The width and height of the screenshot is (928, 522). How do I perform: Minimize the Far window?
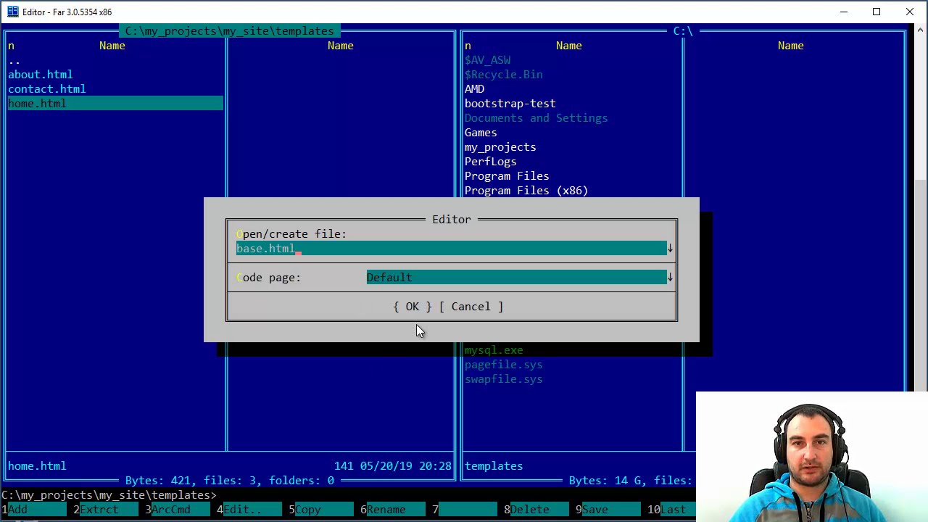pyautogui.click(x=843, y=12)
